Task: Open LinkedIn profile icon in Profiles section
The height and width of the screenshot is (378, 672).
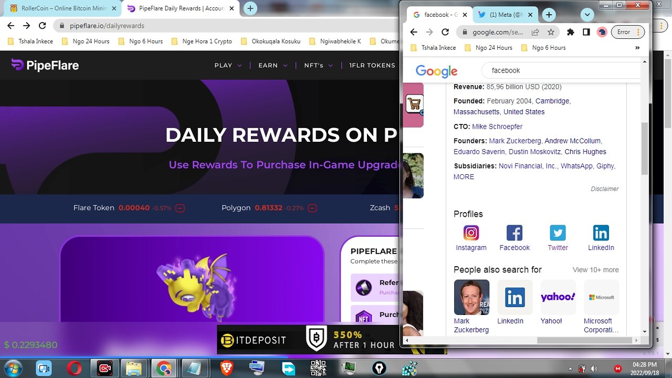Action: [601, 233]
